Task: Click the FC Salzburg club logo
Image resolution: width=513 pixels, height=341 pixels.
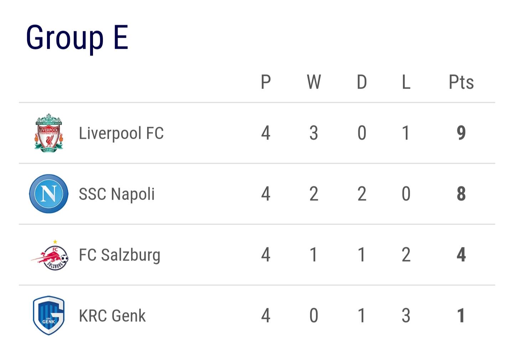Action: [50, 255]
